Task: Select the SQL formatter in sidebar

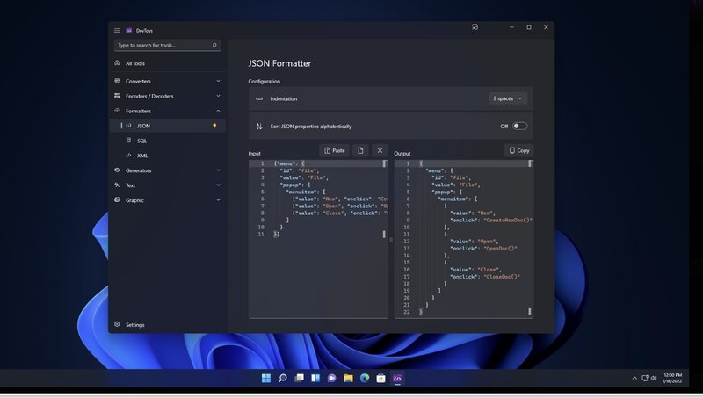Action: [x=141, y=141]
